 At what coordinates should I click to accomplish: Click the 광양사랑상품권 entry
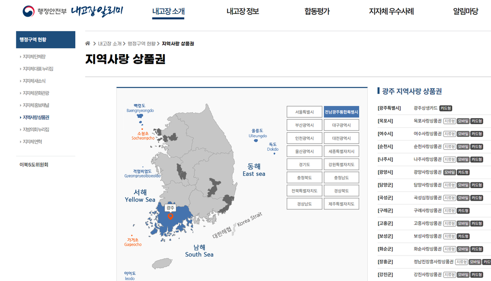click(x=427, y=172)
